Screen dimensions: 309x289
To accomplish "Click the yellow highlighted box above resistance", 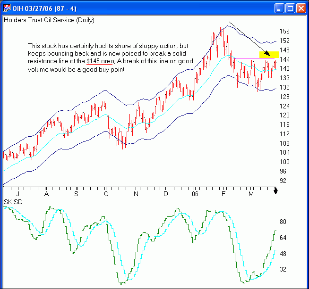I will [x=269, y=55].
